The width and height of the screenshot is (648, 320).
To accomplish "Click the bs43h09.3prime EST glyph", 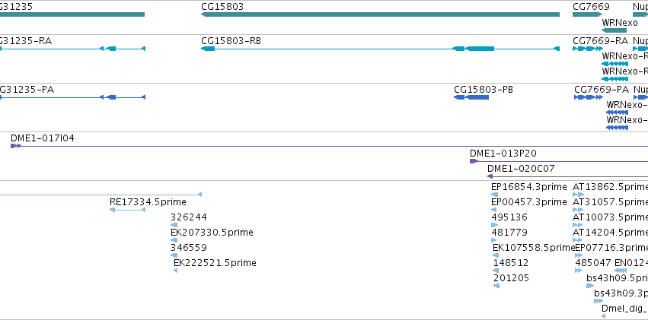I will [599, 301].
